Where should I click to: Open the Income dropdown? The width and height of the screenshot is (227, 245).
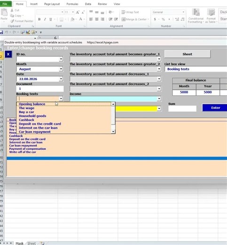pos(159,98)
